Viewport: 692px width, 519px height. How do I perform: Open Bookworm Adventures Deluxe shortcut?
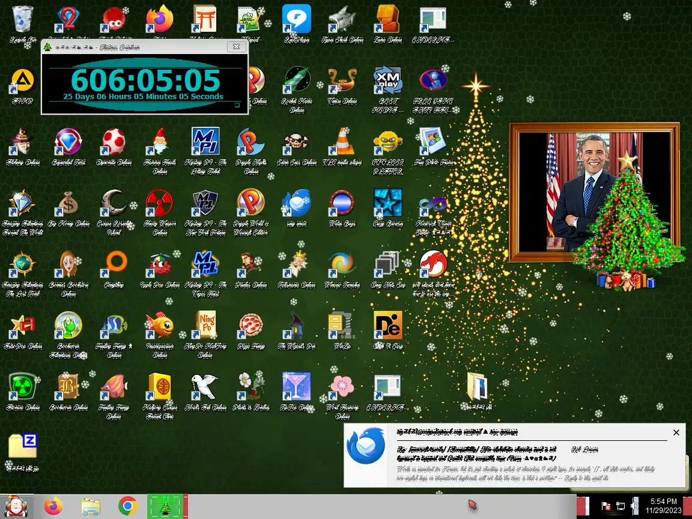click(x=68, y=326)
